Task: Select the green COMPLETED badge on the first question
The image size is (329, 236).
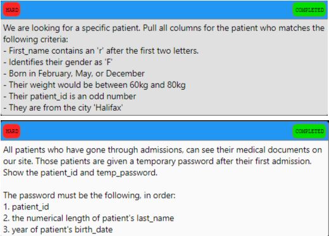Action: (x=309, y=9)
